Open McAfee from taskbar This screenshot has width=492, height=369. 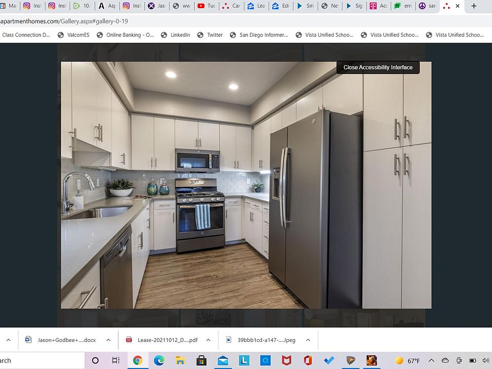[x=286, y=360]
